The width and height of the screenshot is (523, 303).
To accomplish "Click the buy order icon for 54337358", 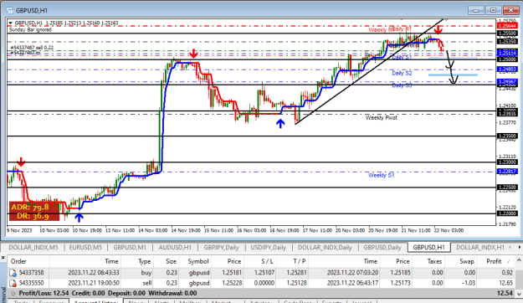I will point(13,273).
